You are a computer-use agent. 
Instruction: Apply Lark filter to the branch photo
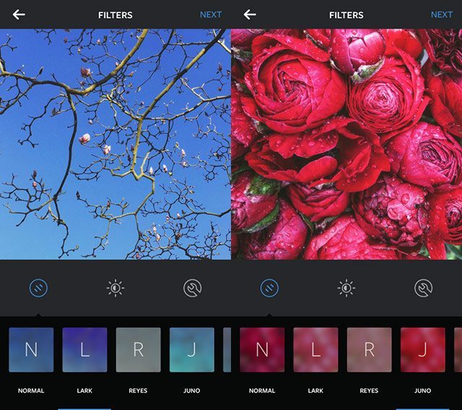coord(84,350)
